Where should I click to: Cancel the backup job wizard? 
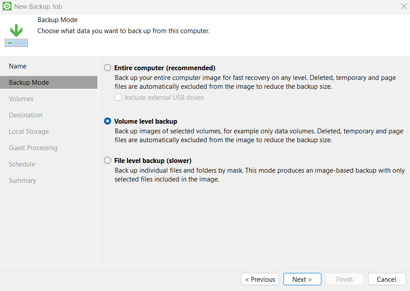pyautogui.click(x=386, y=279)
